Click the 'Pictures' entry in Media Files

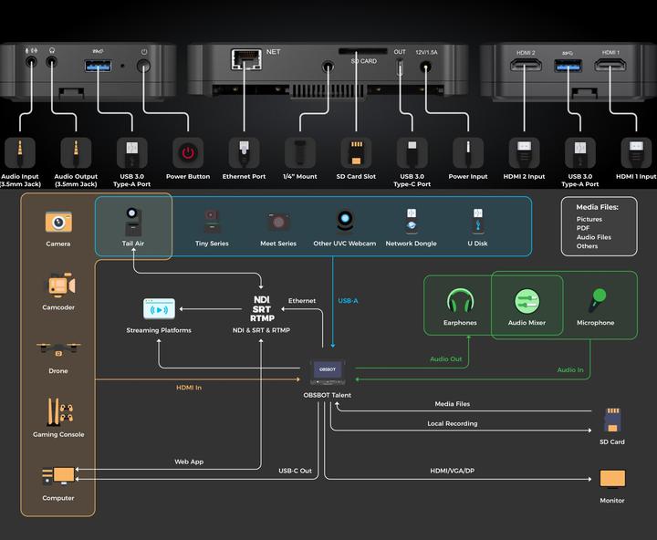pyautogui.click(x=589, y=219)
